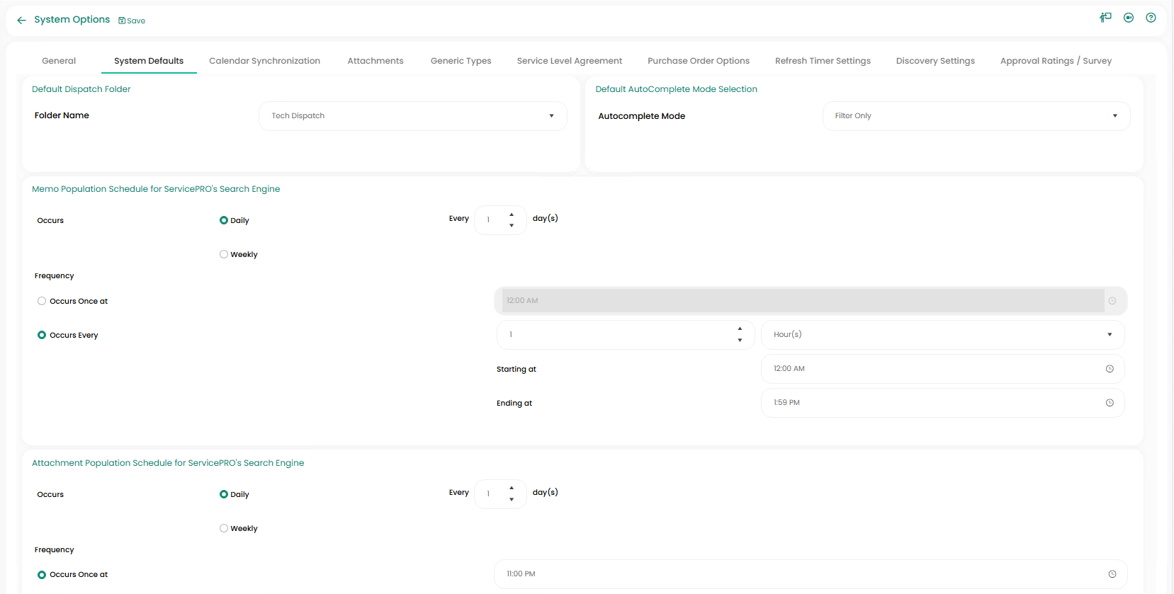Image resolution: width=1174 pixels, height=594 pixels.
Task: Select Weekly in the Attachment Population Schedule
Action: [x=224, y=528]
